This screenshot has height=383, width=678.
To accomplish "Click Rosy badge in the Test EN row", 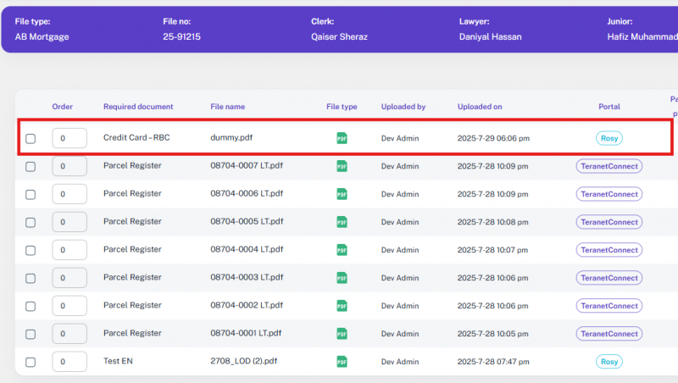I will tap(609, 362).
